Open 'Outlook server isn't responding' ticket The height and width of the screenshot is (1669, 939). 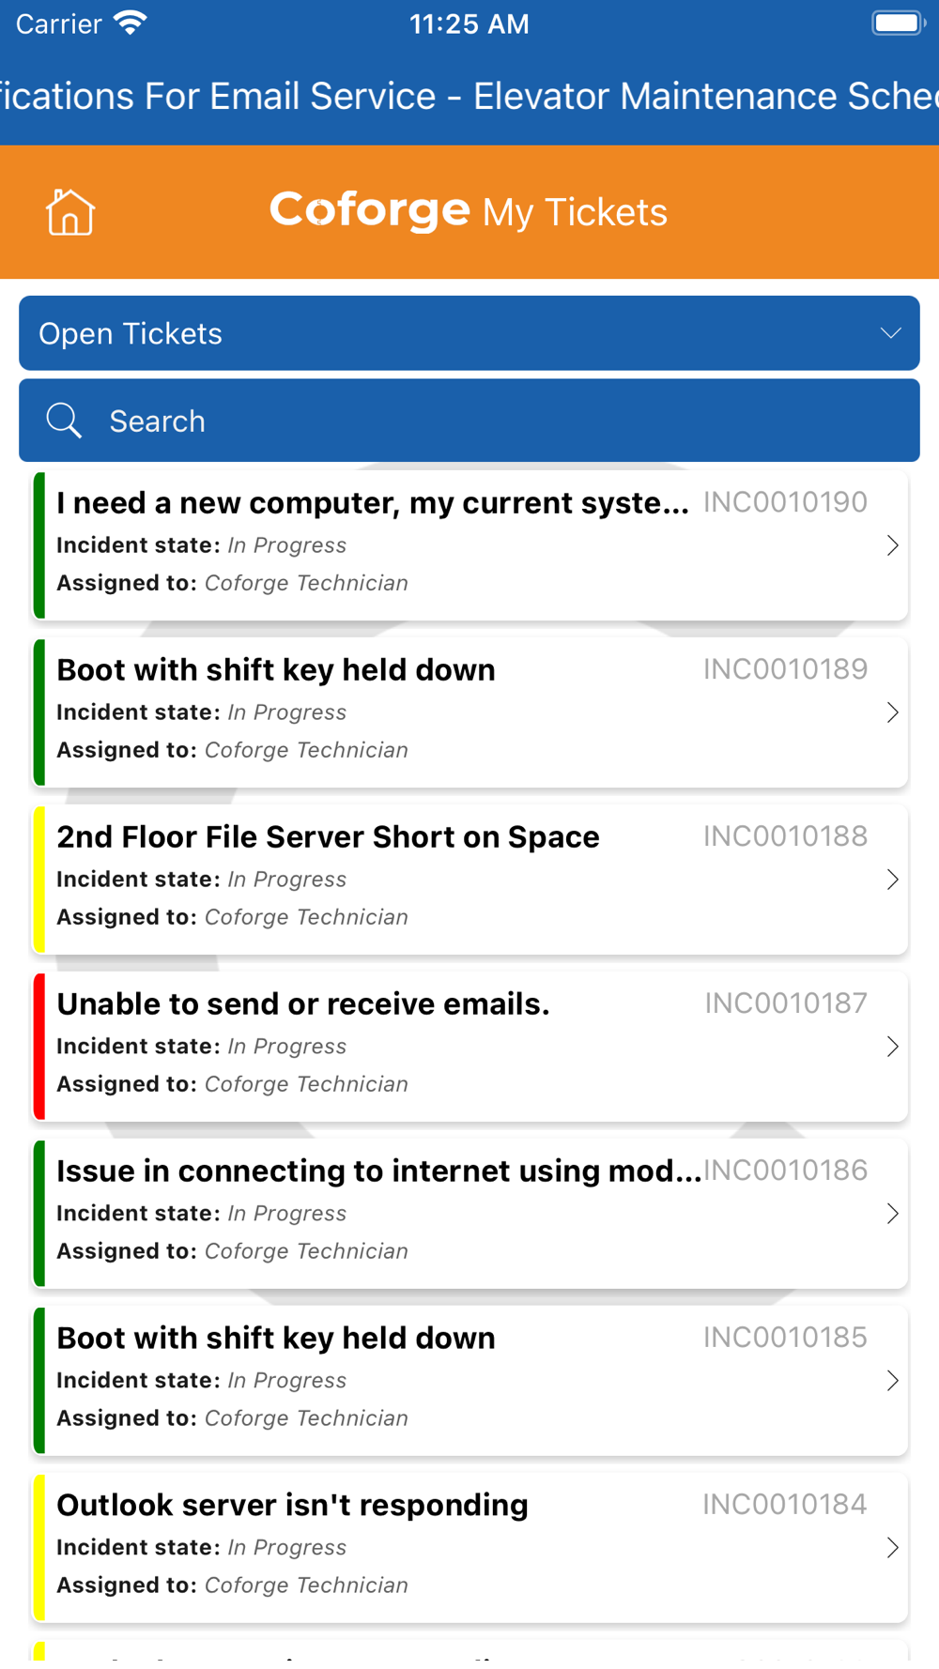coord(470,1548)
